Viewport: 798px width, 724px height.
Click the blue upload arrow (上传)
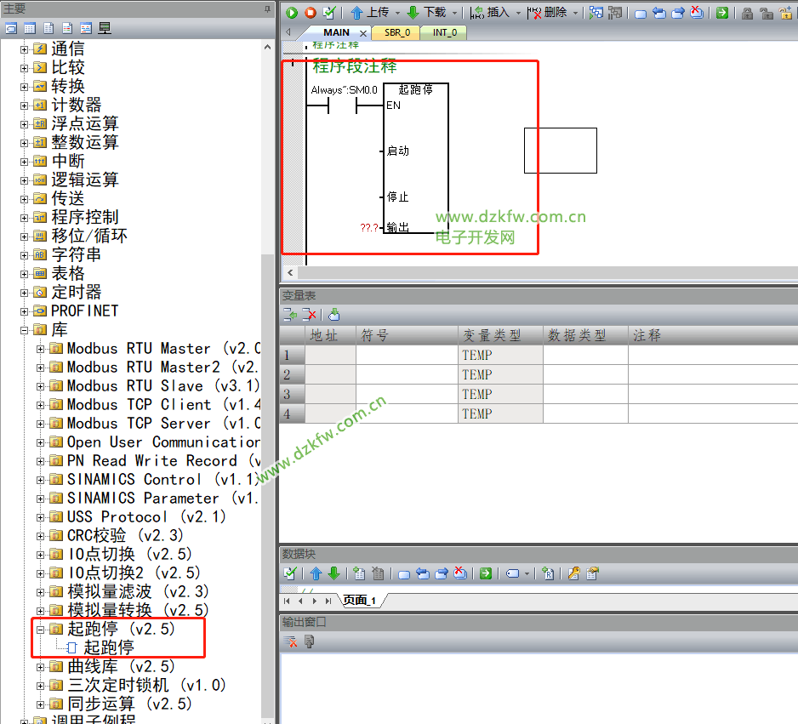click(x=356, y=13)
